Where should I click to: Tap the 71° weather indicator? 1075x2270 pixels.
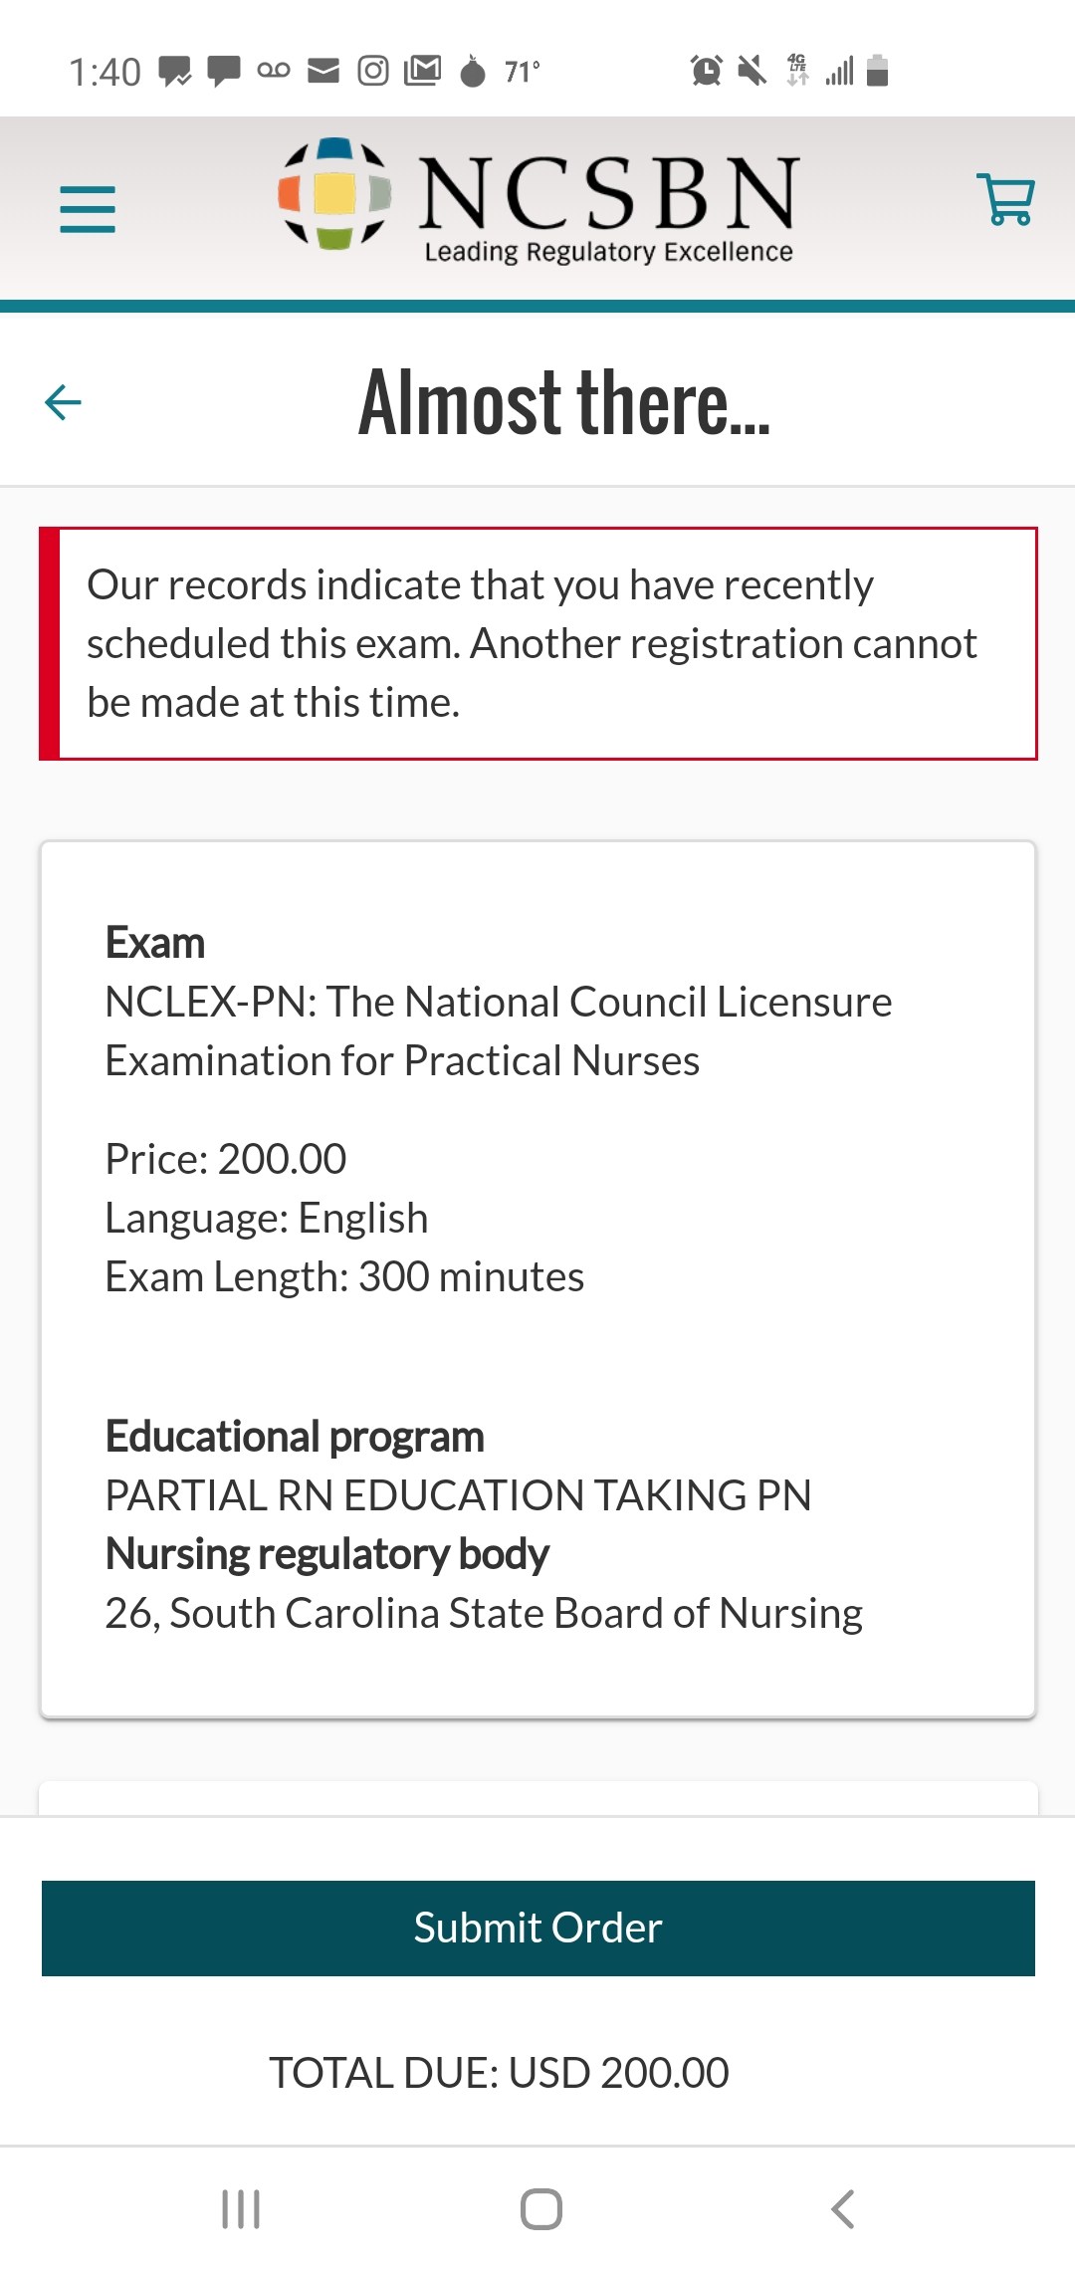point(521,72)
